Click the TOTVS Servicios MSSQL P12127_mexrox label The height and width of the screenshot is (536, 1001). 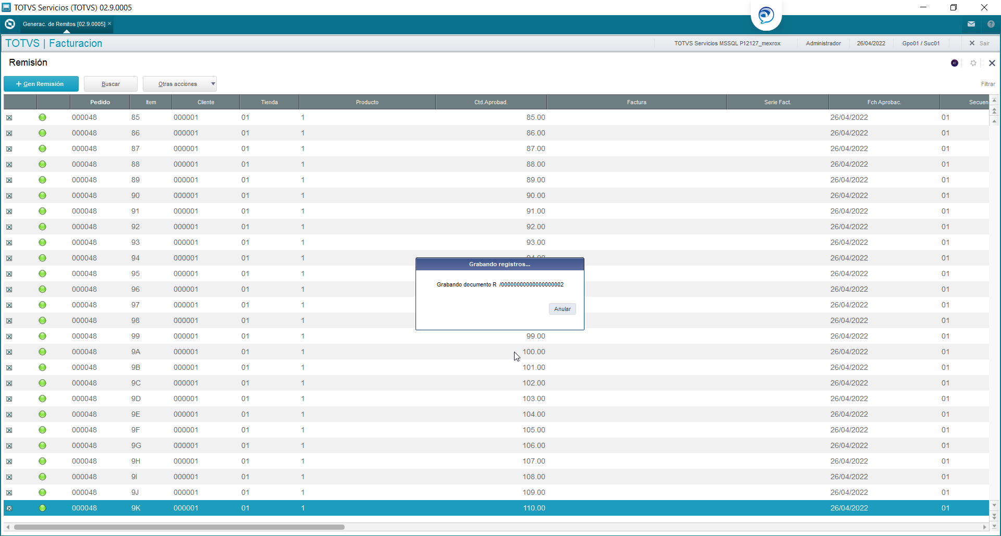[x=727, y=43]
